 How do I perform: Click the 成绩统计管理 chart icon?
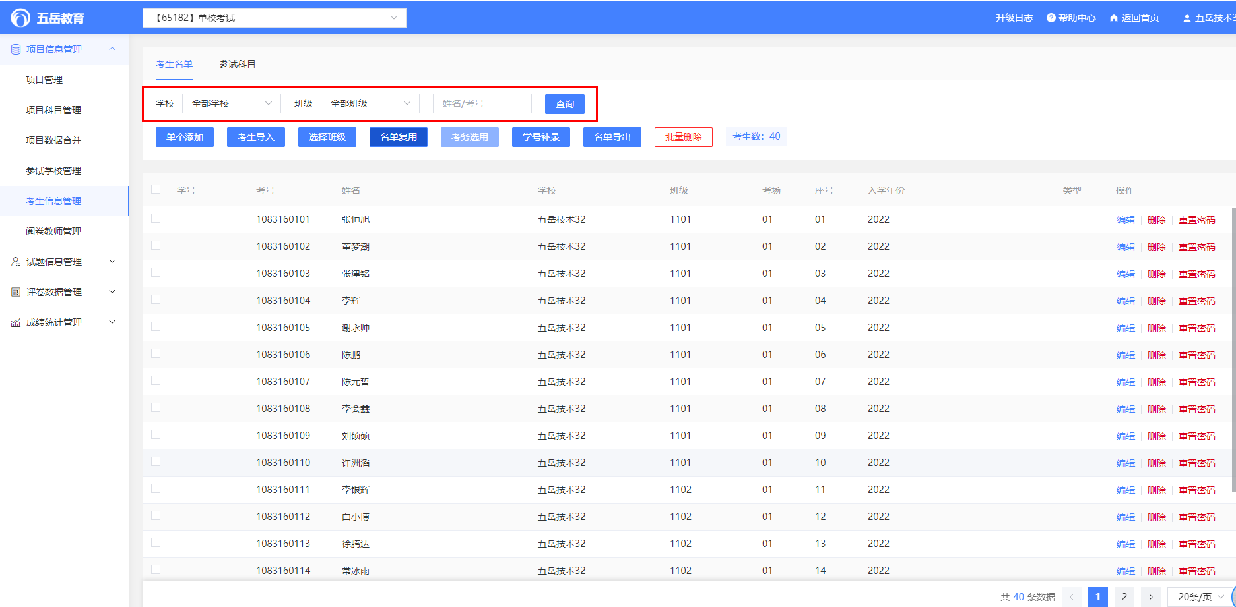click(16, 322)
